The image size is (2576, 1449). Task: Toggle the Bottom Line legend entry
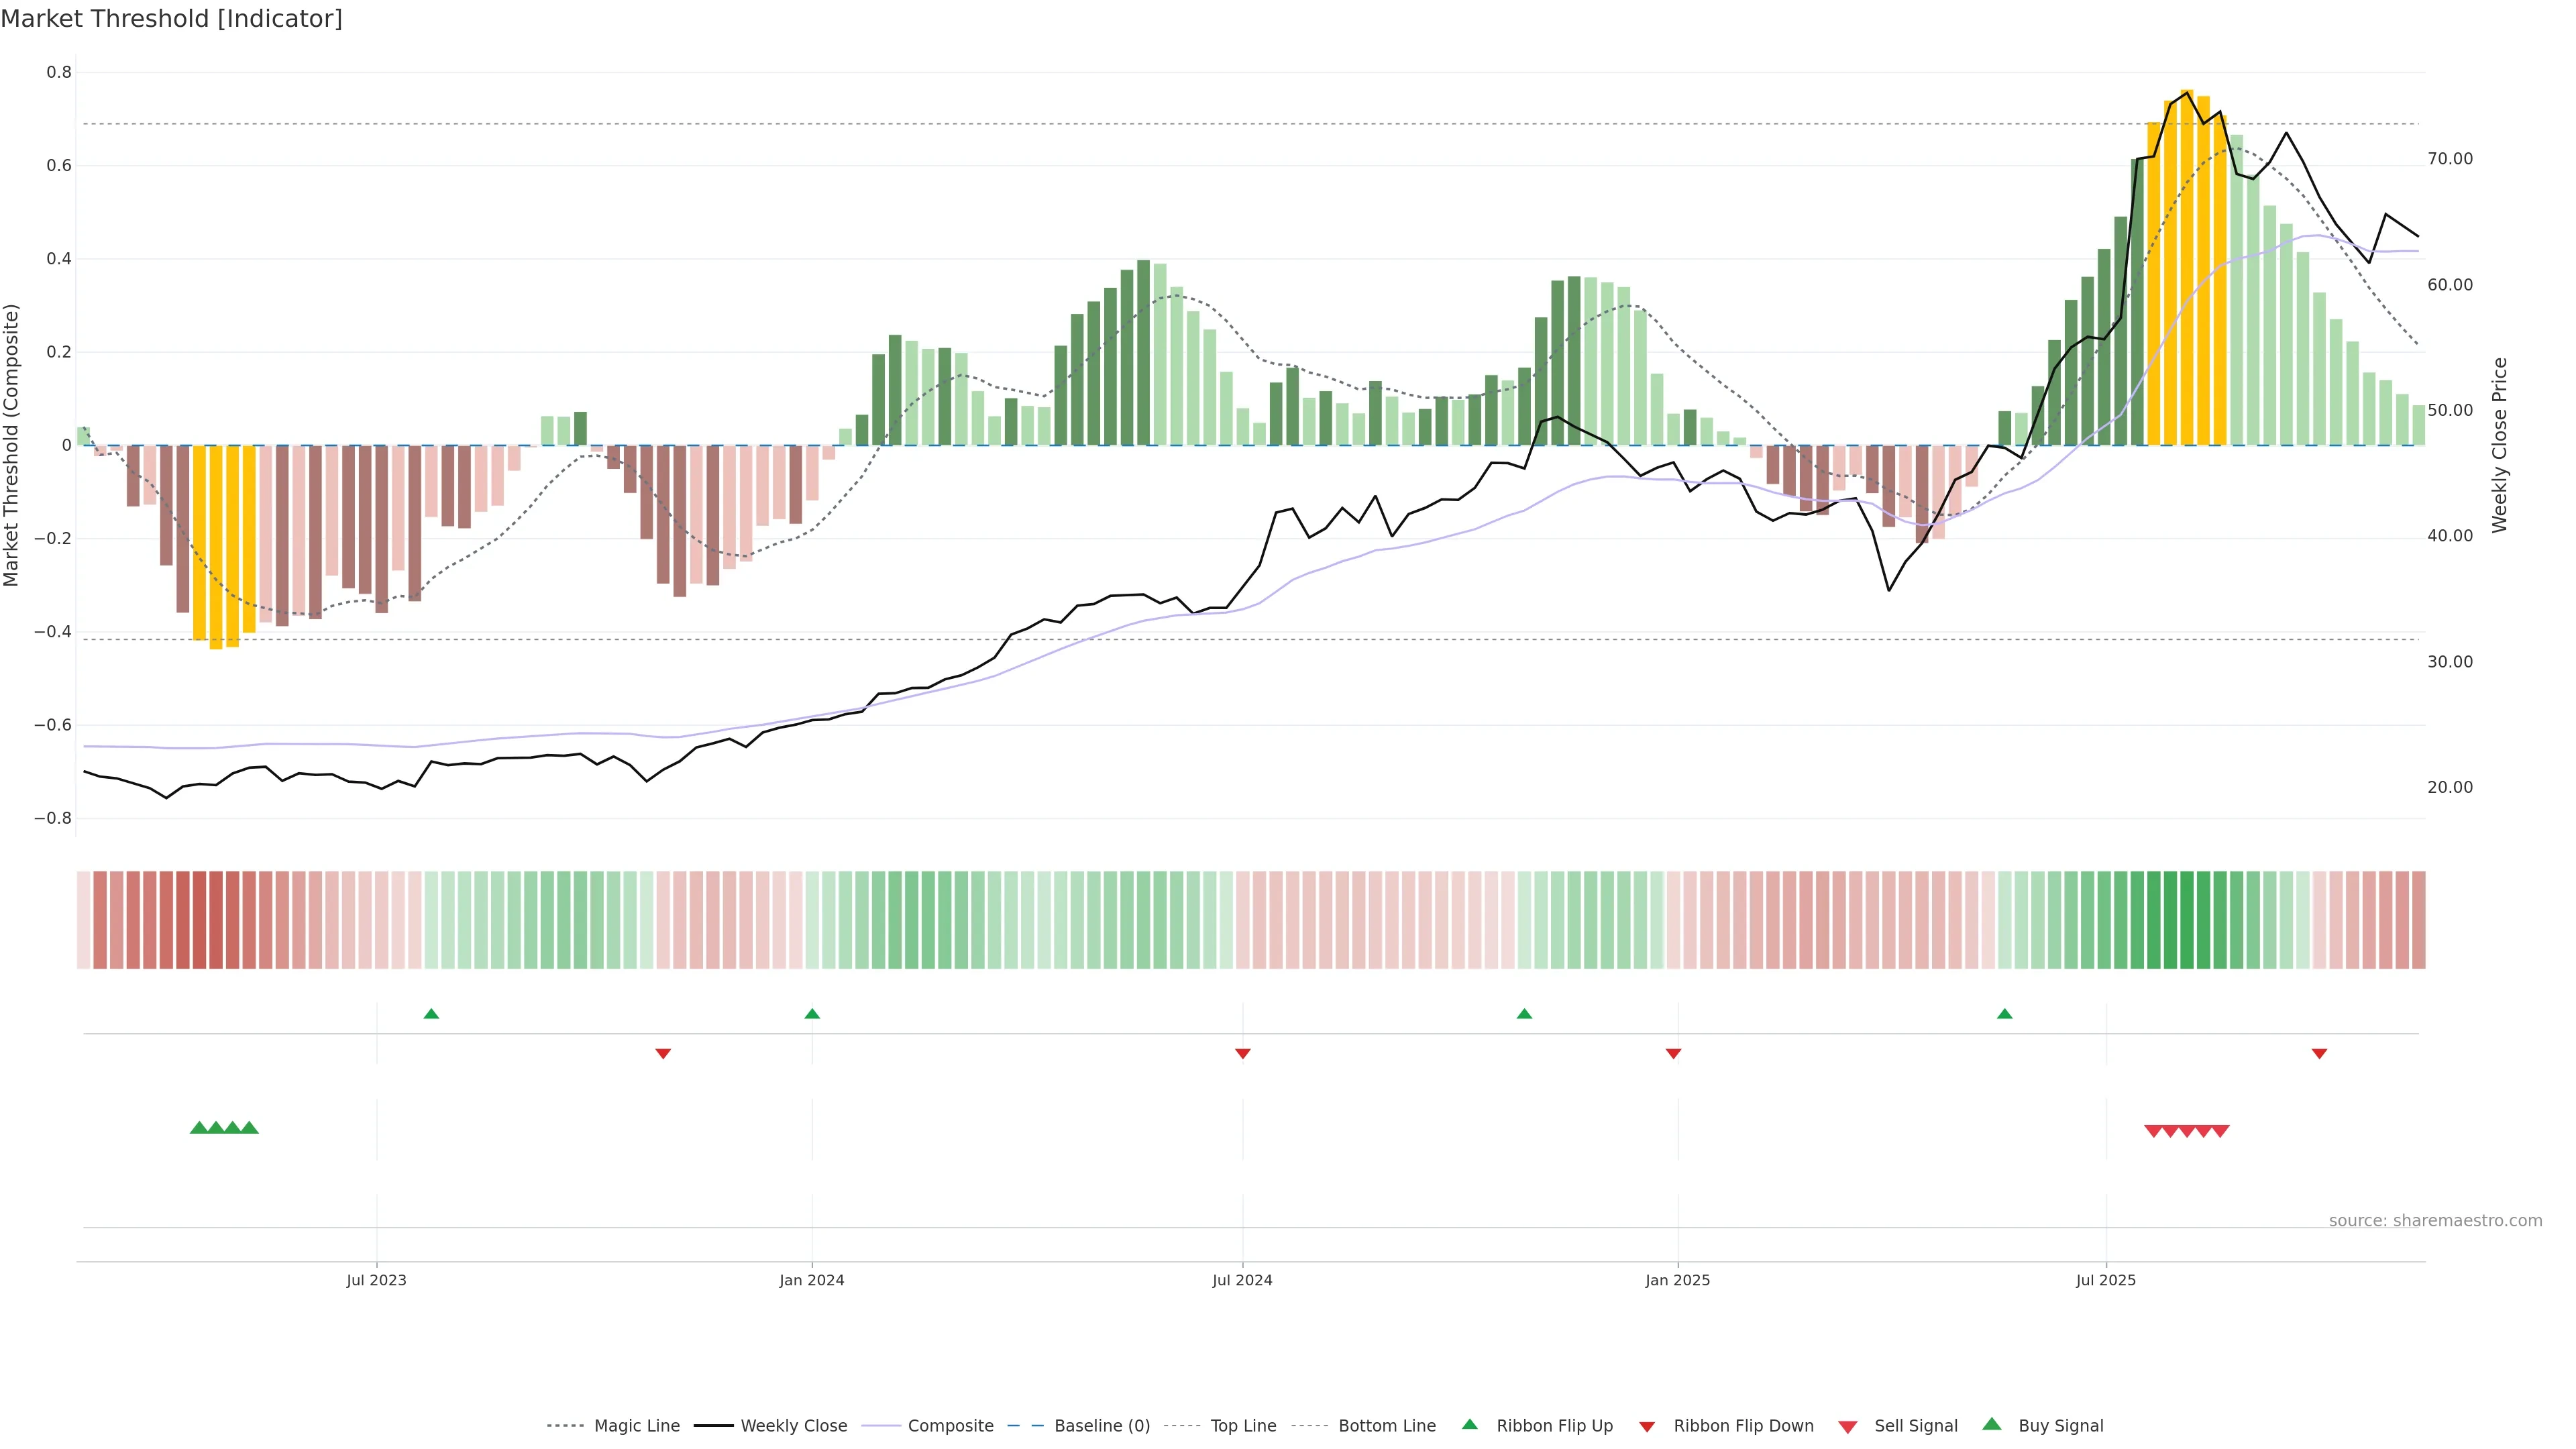coord(1386,1426)
